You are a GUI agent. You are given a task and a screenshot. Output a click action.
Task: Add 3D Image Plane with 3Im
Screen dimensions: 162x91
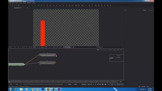pos(38,5)
